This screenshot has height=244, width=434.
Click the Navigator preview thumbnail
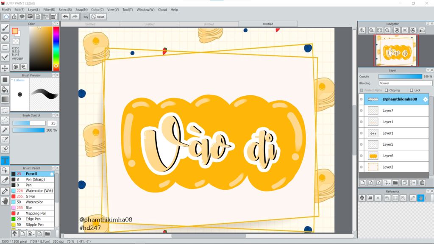pyautogui.click(x=396, y=51)
